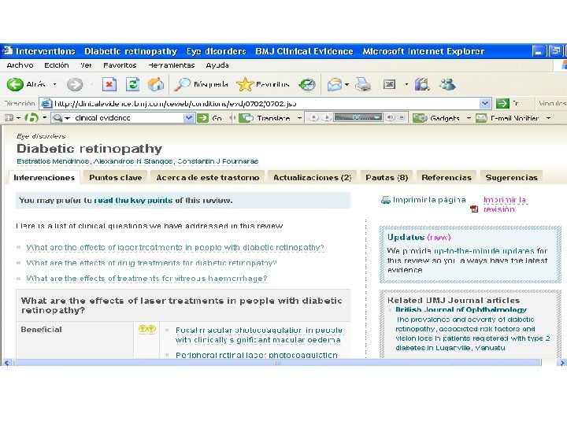Click the research book toolbar icon
Viewport: 567px width, 425px height.
click(x=422, y=84)
